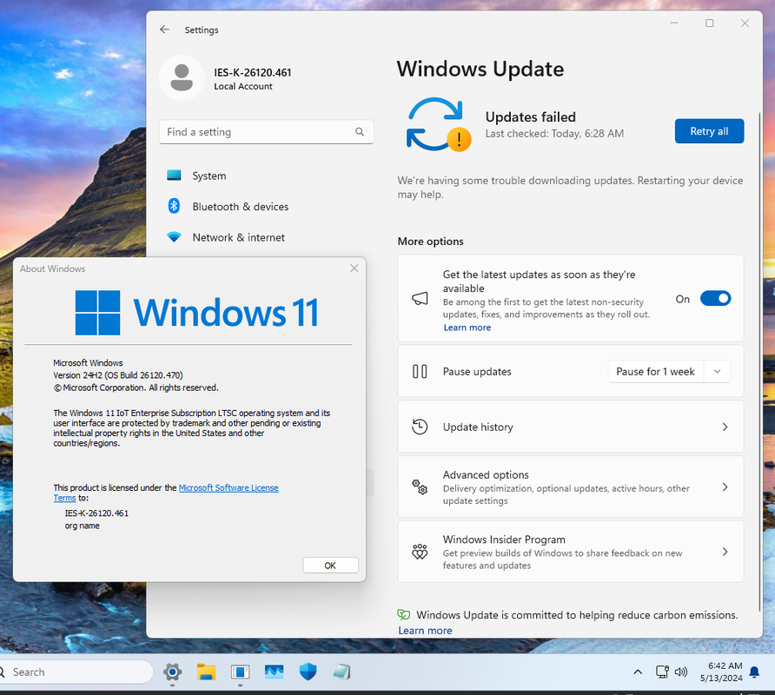Click the Find a setting search field

[267, 131]
